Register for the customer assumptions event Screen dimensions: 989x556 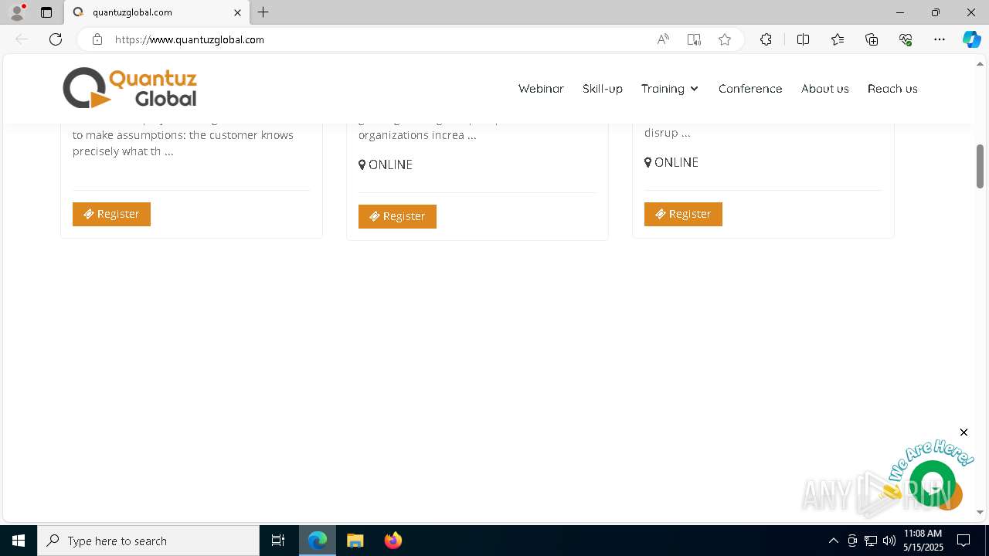[111, 214]
